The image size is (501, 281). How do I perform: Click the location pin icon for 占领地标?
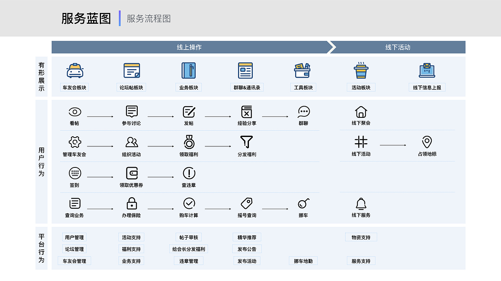click(427, 142)
